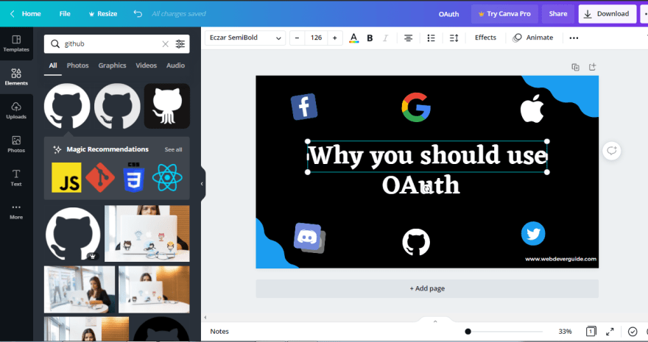
Task: Switch to the Audio results tab
Action: pos(176,65)
